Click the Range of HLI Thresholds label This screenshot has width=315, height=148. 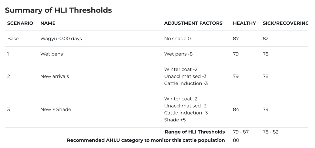coord(195,132)
